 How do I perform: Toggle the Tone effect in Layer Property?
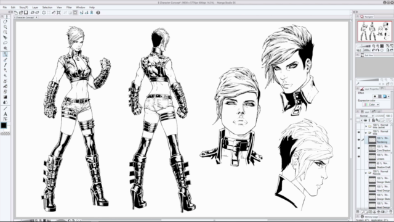coord(380,96)
